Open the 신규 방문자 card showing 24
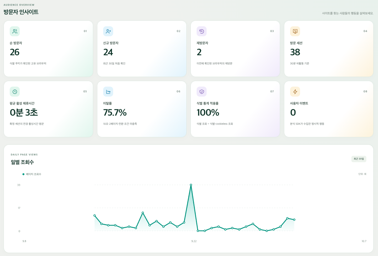Screen dimensions: 378x256 [x=142, y=49]
